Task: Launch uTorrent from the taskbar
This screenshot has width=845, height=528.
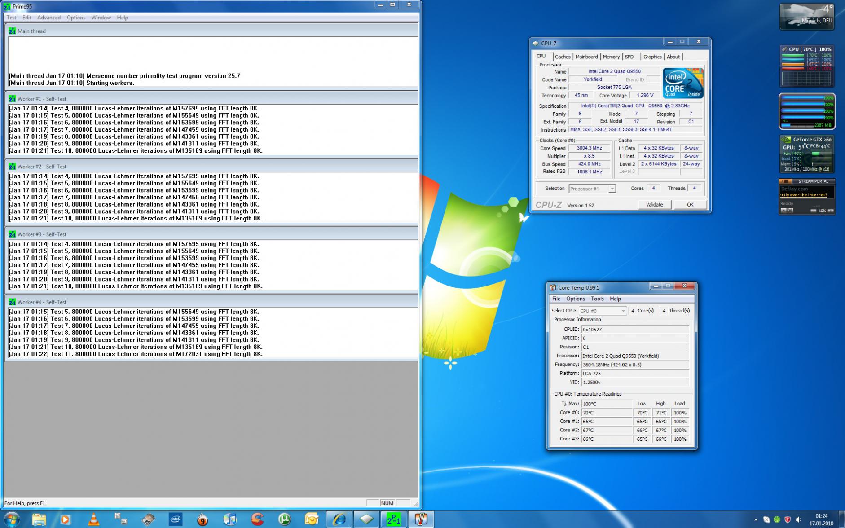Action: point(285,519)
